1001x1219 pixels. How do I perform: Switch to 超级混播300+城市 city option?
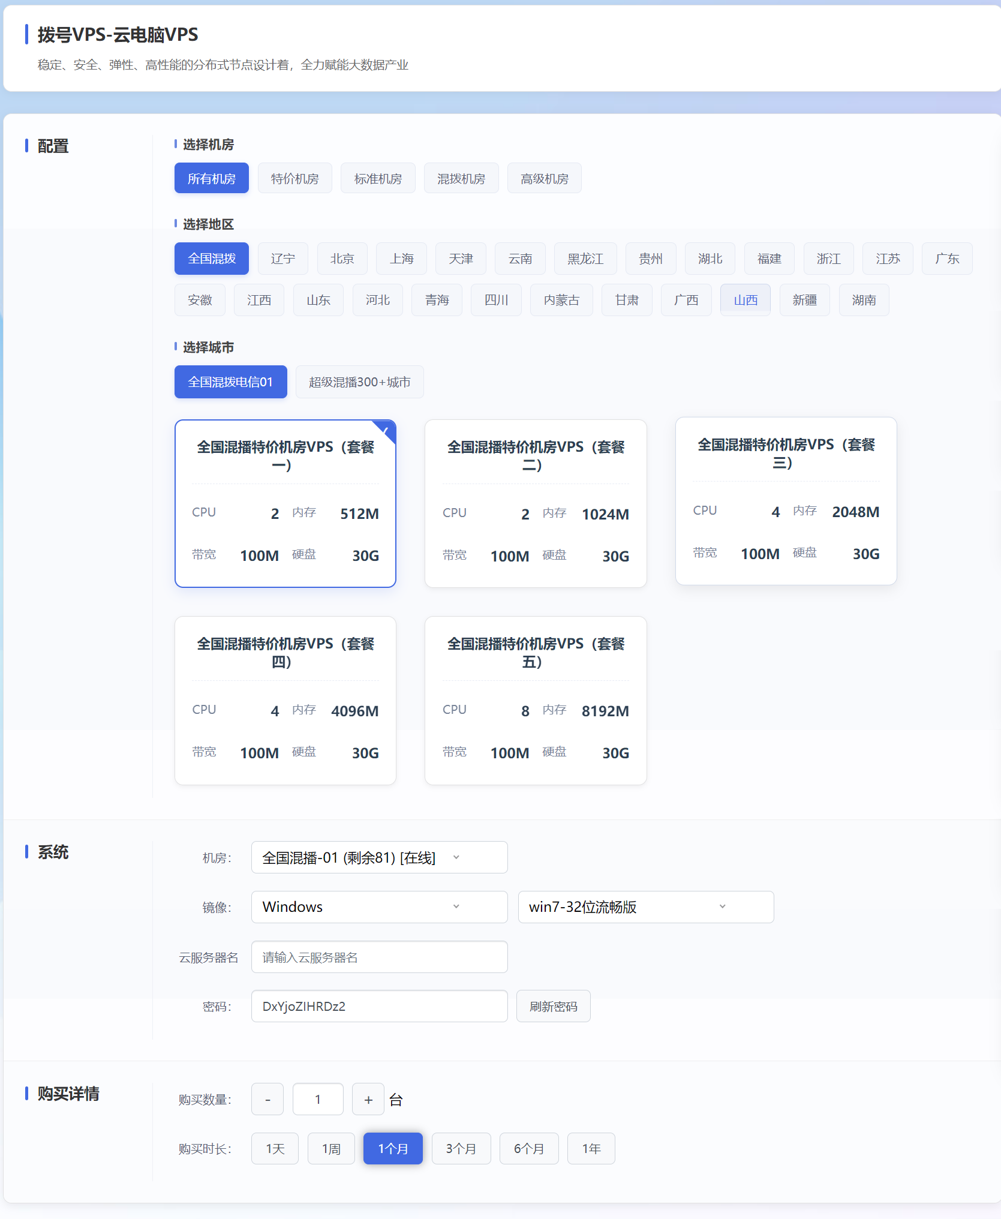[x=359, y=382]
